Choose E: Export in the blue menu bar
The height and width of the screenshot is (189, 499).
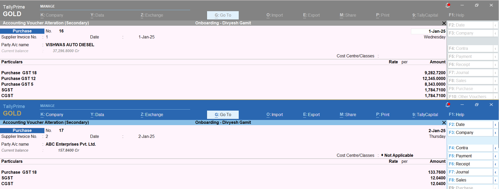pos(311,115)
